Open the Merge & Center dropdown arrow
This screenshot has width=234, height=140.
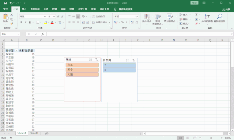pyautogui.click(x=110, y=22)
